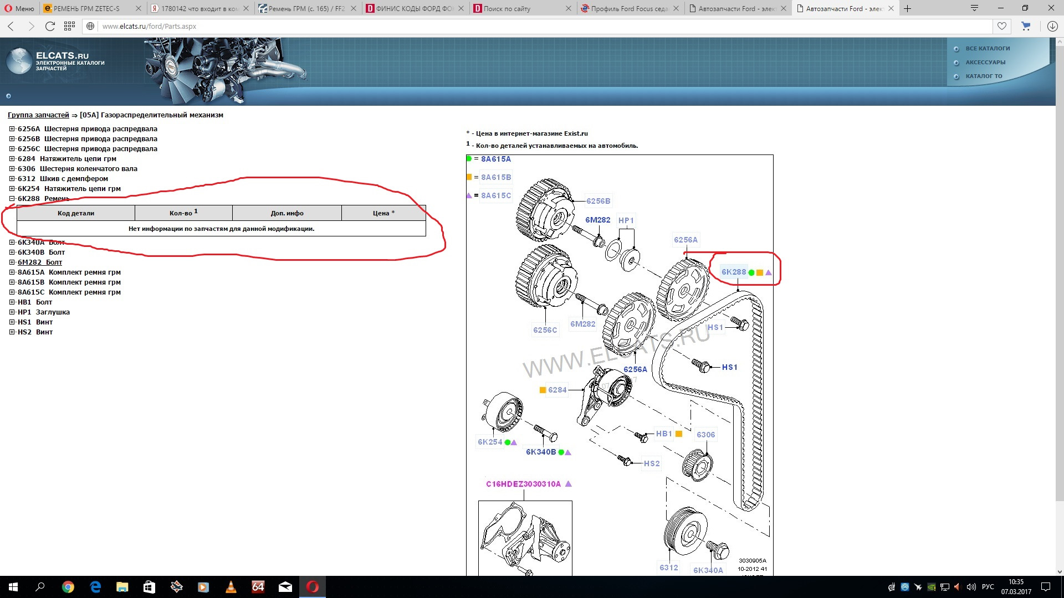Expand 8A615A Комплект ремня грм
The width and height of the screenshot is (1064, 598).
12,272
